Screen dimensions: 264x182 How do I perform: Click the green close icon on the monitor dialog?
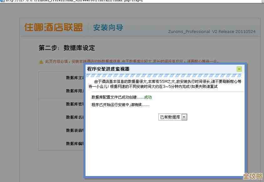(239, 69)
